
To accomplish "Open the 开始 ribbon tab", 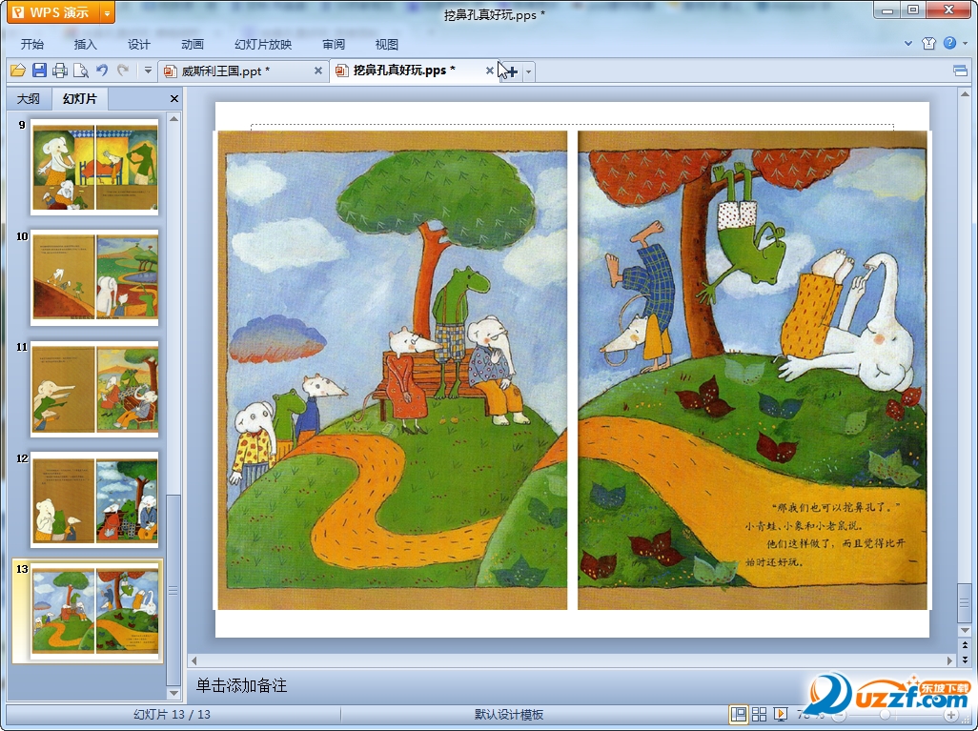I will 31,44.
